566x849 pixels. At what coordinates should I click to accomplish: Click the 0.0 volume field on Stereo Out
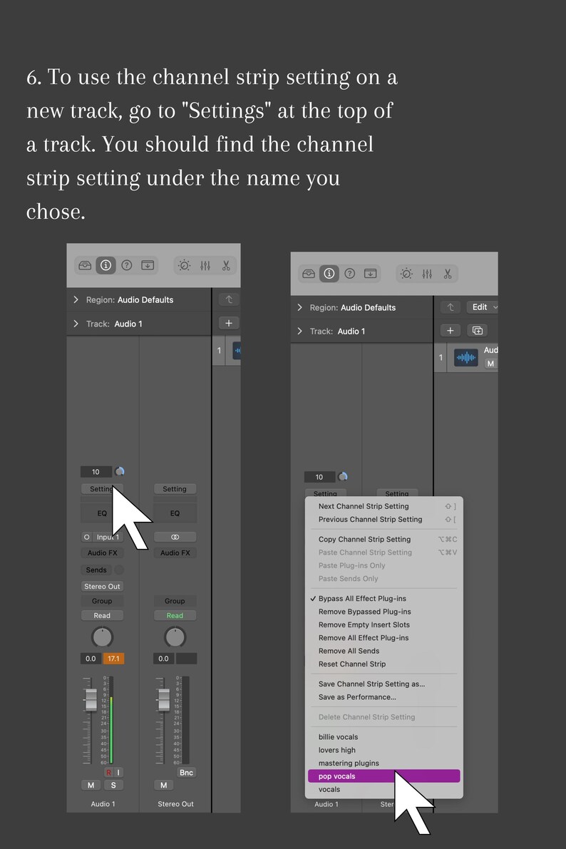[x=163, y=659]
